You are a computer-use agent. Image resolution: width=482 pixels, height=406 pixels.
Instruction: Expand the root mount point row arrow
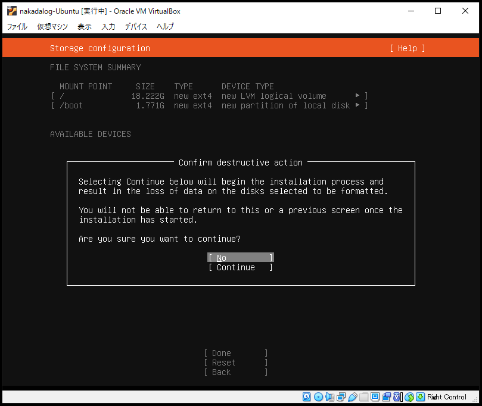coord(357,96)
